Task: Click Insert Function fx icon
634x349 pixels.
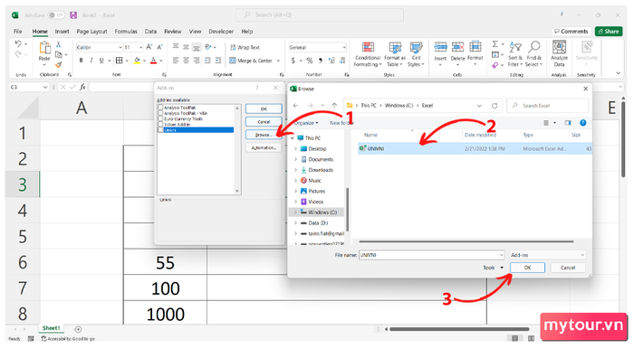Action: click(82, 87)
